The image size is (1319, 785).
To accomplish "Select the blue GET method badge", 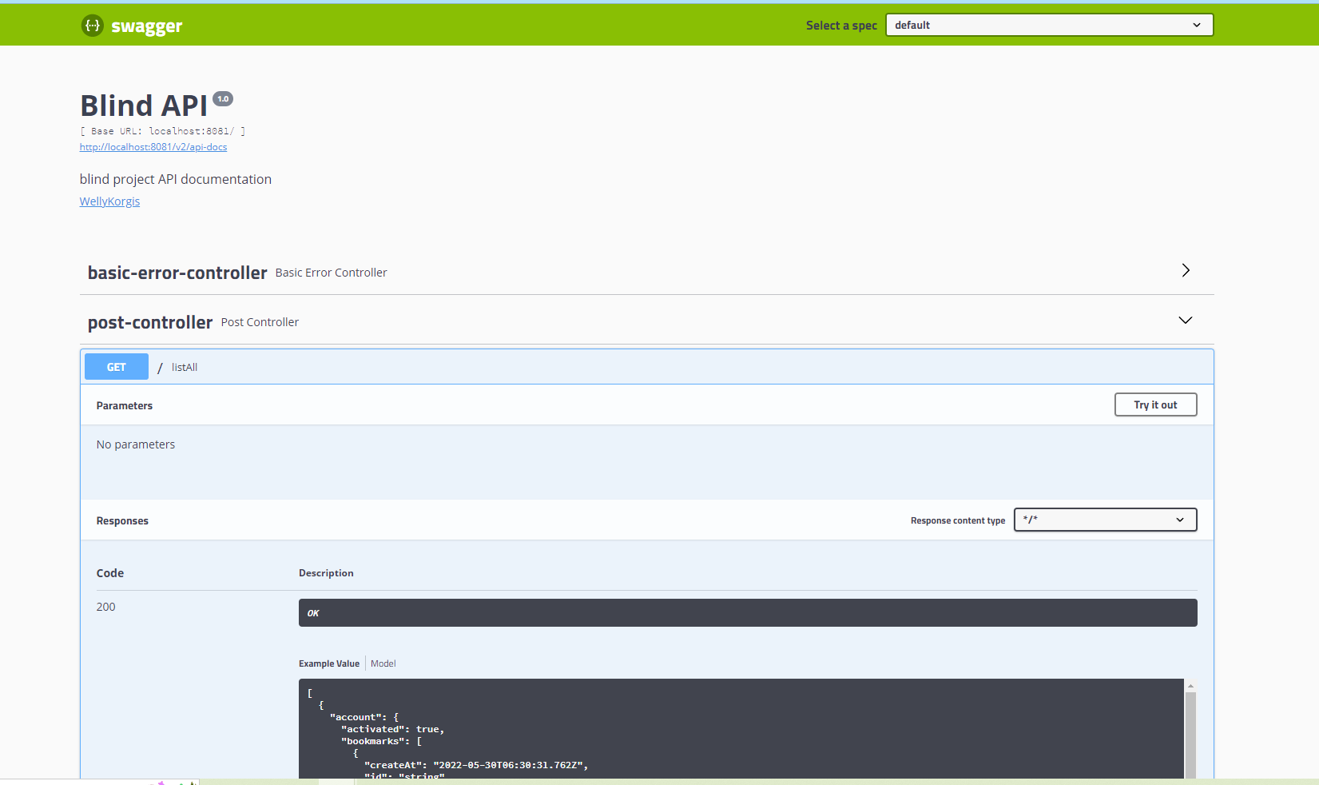I will [x=116, y=366].
